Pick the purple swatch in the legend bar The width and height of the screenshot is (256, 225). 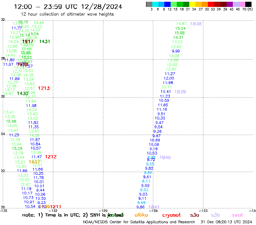(230, 4)
